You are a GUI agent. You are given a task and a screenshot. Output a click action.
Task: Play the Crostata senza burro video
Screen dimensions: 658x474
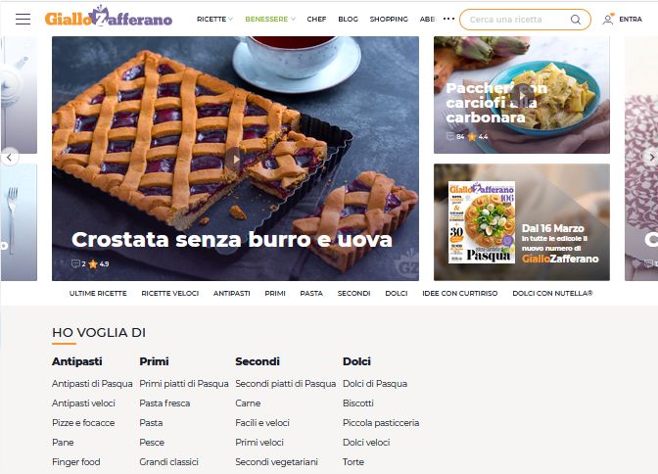tap(235, 160)
